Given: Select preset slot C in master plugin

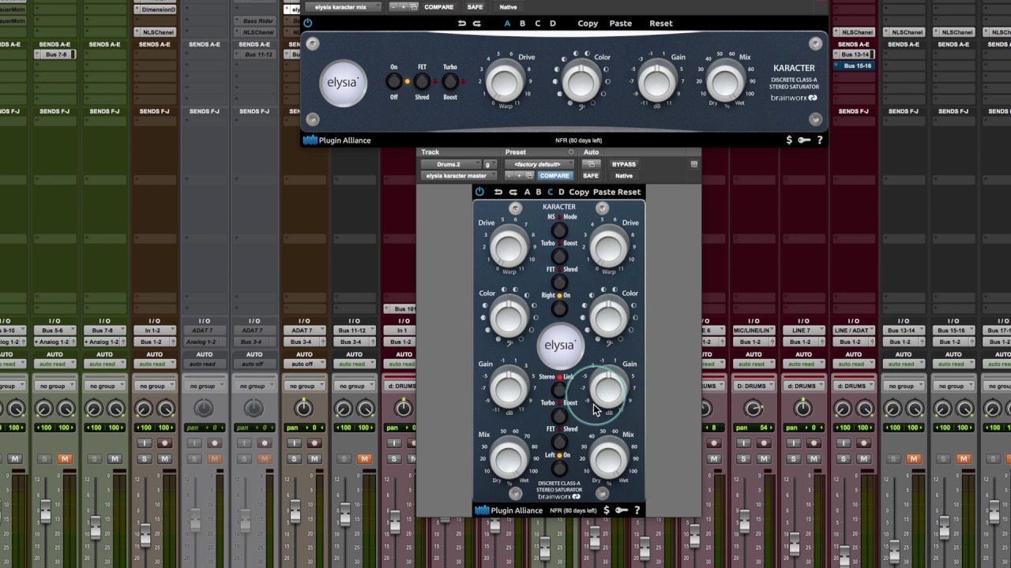Looking at the screenshot, I should click(551, 192).
